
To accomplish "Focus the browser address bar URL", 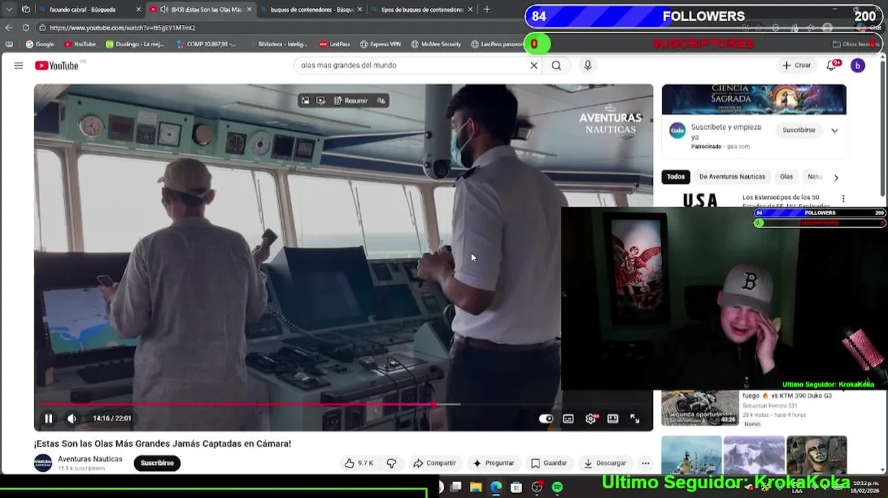I will point(122,28).
